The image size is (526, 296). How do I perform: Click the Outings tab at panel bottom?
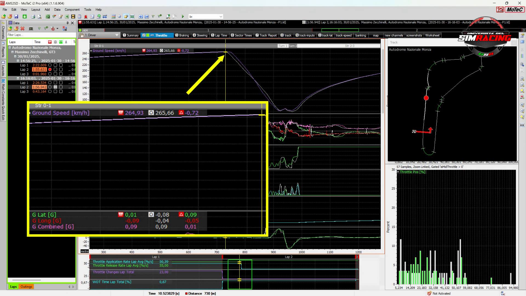[x=26, y=287]
